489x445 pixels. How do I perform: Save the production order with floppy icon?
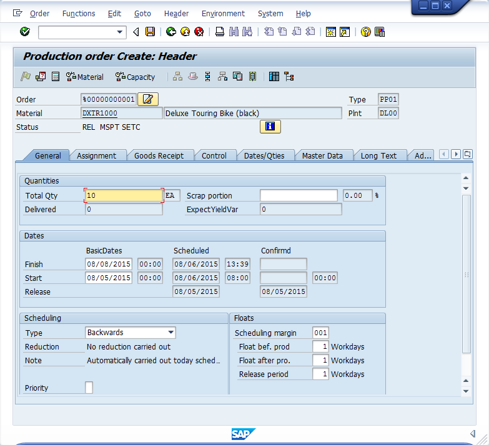(x=150, y=32)
